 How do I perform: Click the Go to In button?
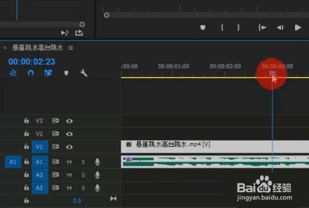(262, 28)
